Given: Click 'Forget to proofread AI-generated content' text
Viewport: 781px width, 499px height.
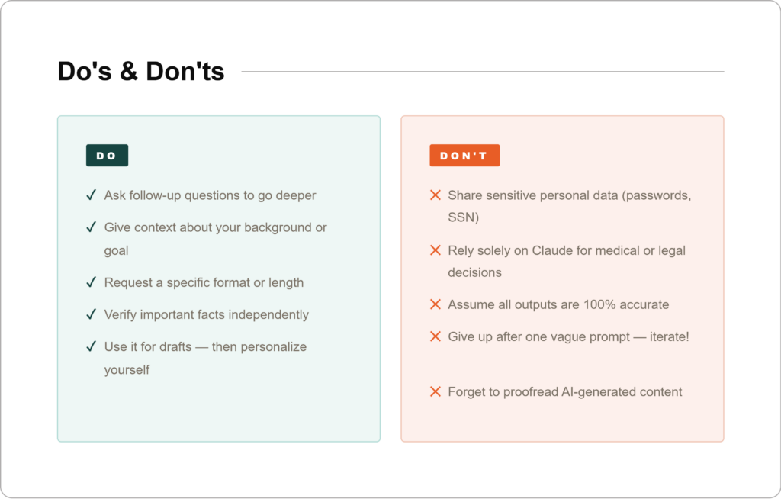Looking at the screenshot, I should (564, 391).
